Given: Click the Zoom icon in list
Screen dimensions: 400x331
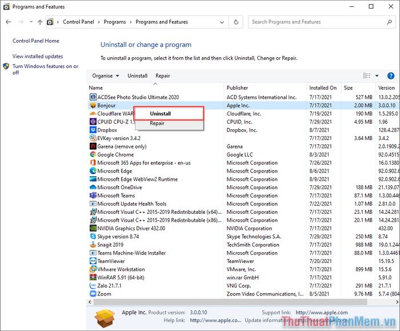Looking at the screenshot, I should pos(93,293).
